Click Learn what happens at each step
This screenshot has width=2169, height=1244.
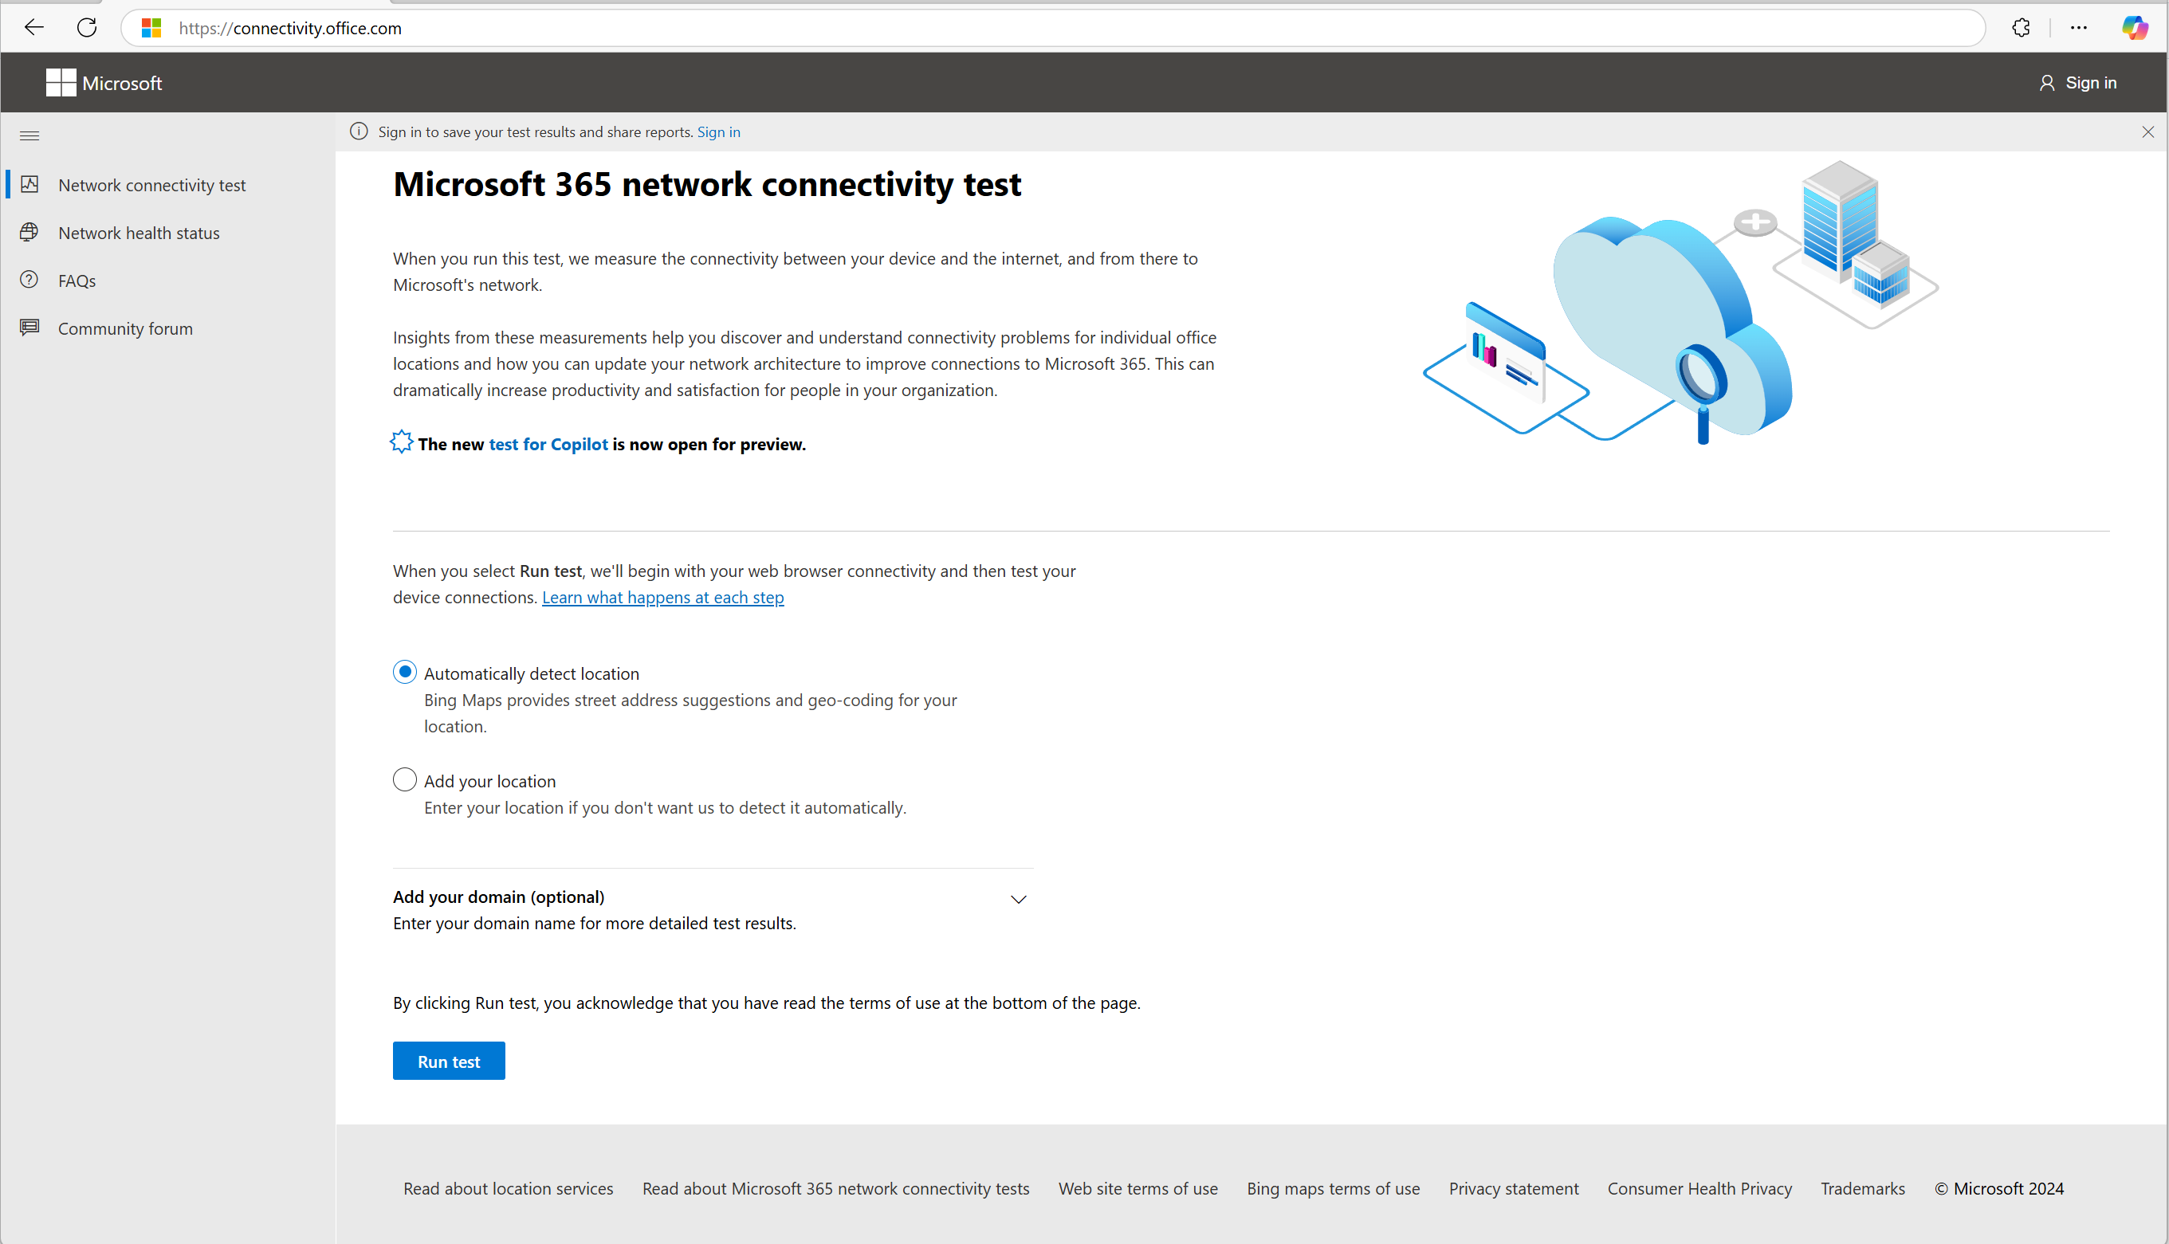pos(663,598)
